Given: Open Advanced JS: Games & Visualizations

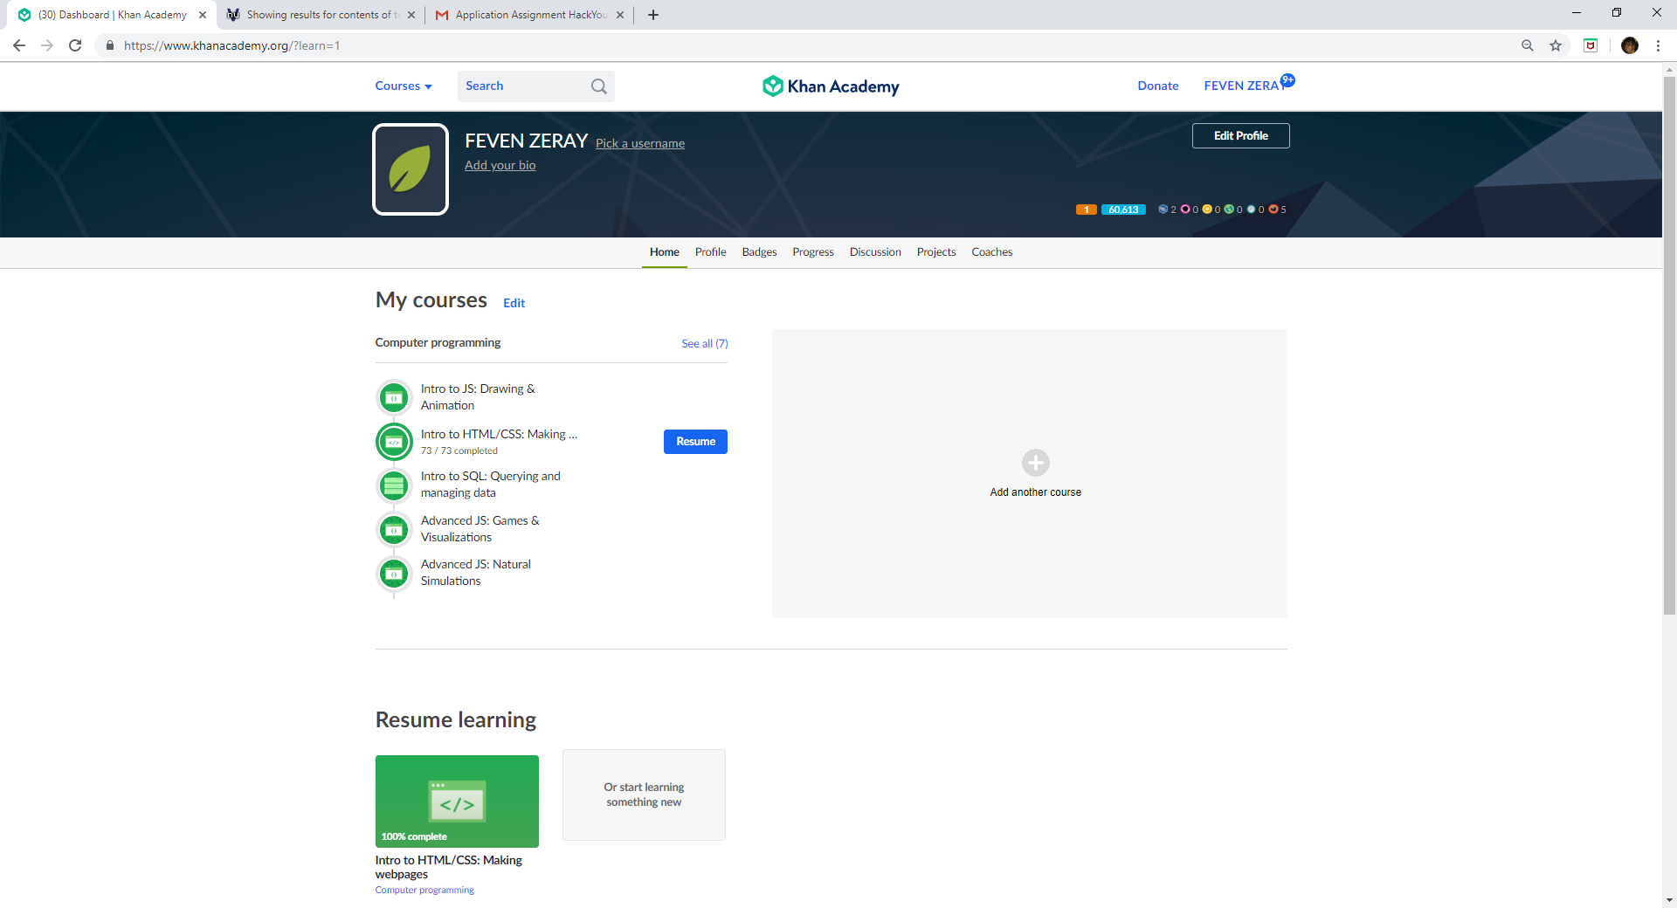Looking at the screenshot, I should (x=480, y=529).
